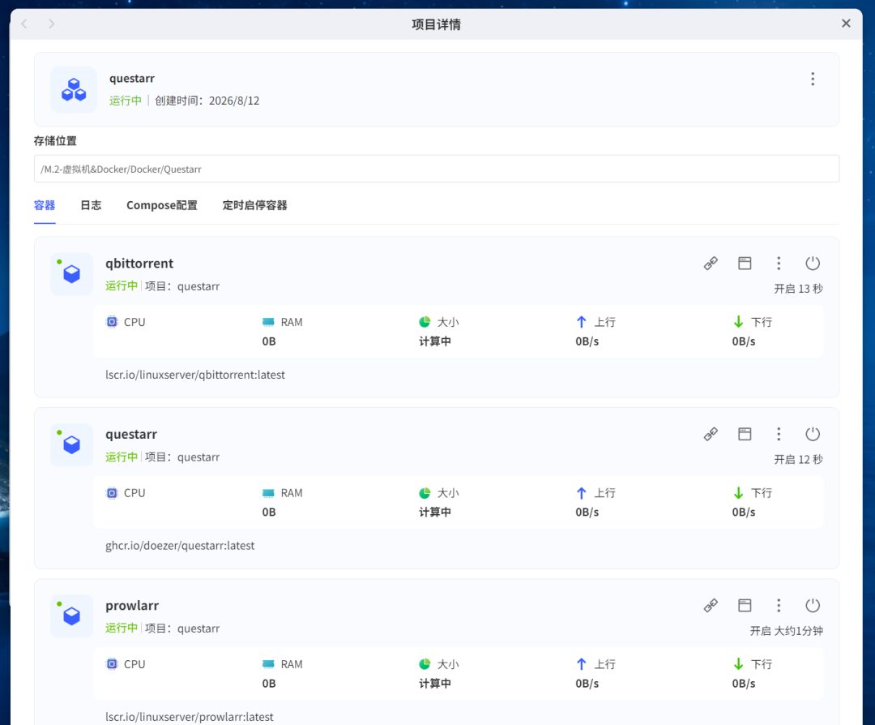Click the qbittorrent RAM icon
This screenshot has height=725, width=875.
click(268, 322)
